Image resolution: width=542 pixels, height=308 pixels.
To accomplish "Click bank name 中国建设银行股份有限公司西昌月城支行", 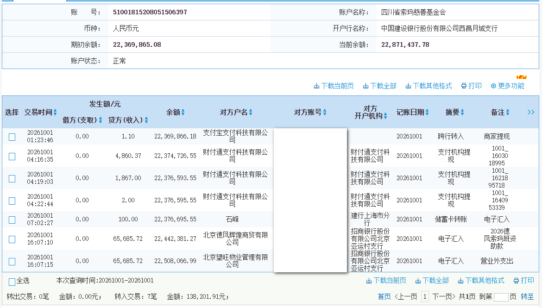I will point(439,28).
